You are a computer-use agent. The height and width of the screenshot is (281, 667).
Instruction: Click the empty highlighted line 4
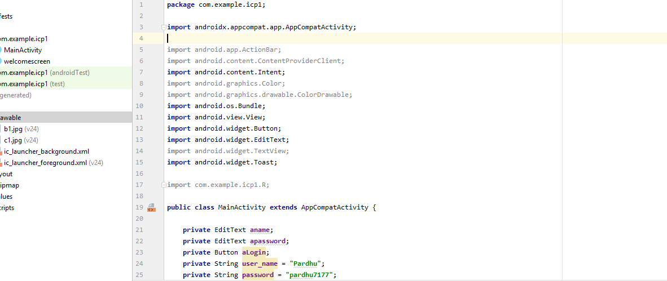415,38
